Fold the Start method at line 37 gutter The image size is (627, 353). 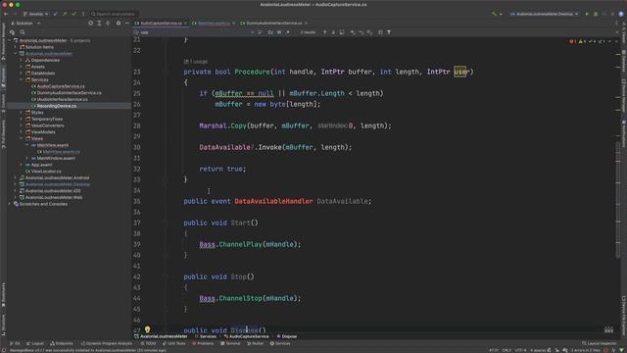pos(166,223)
